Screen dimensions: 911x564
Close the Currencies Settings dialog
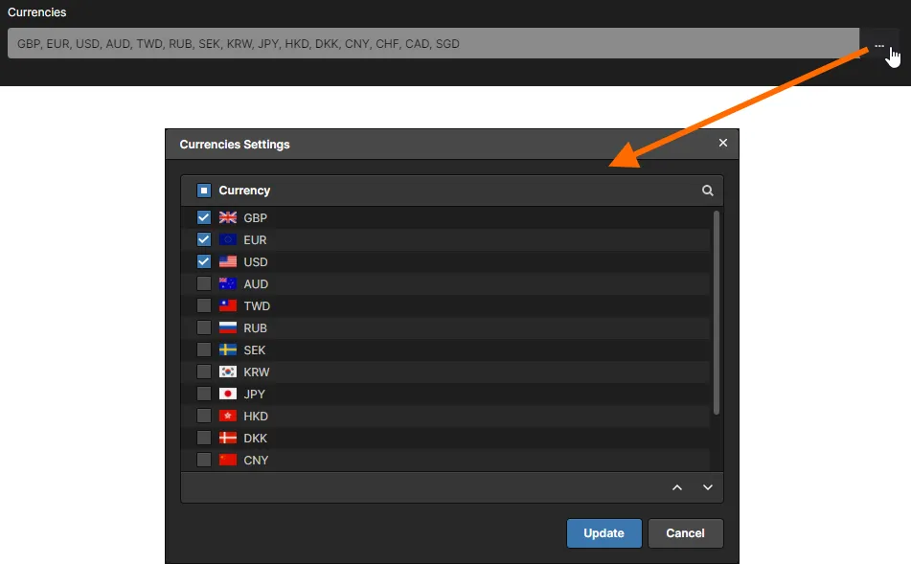pyautogui.click(x=722, y=143)
